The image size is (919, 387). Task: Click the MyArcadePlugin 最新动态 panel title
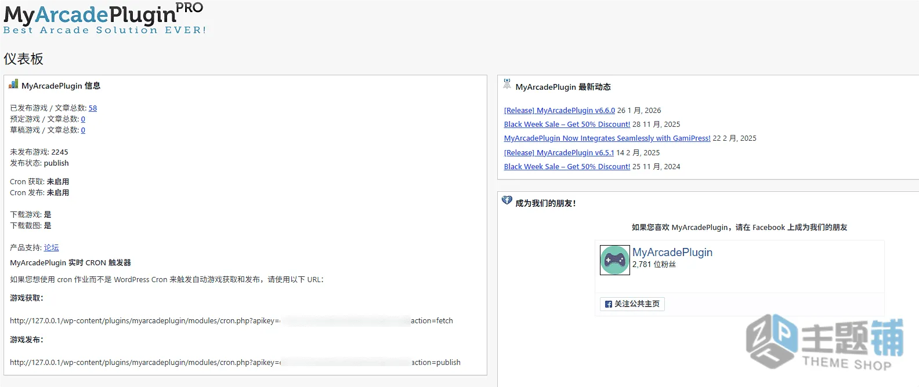click(563, 87)
